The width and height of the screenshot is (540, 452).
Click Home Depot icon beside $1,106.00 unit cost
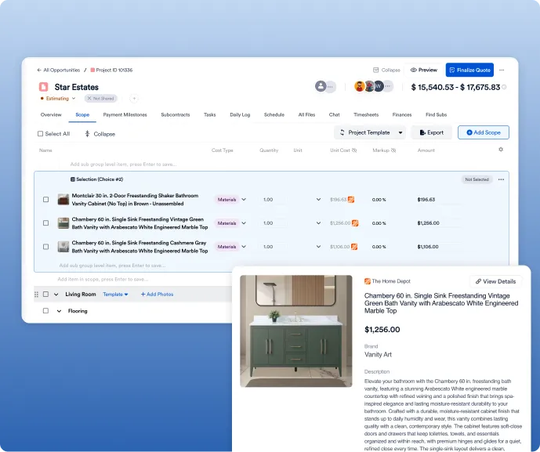tap(354, 247)
